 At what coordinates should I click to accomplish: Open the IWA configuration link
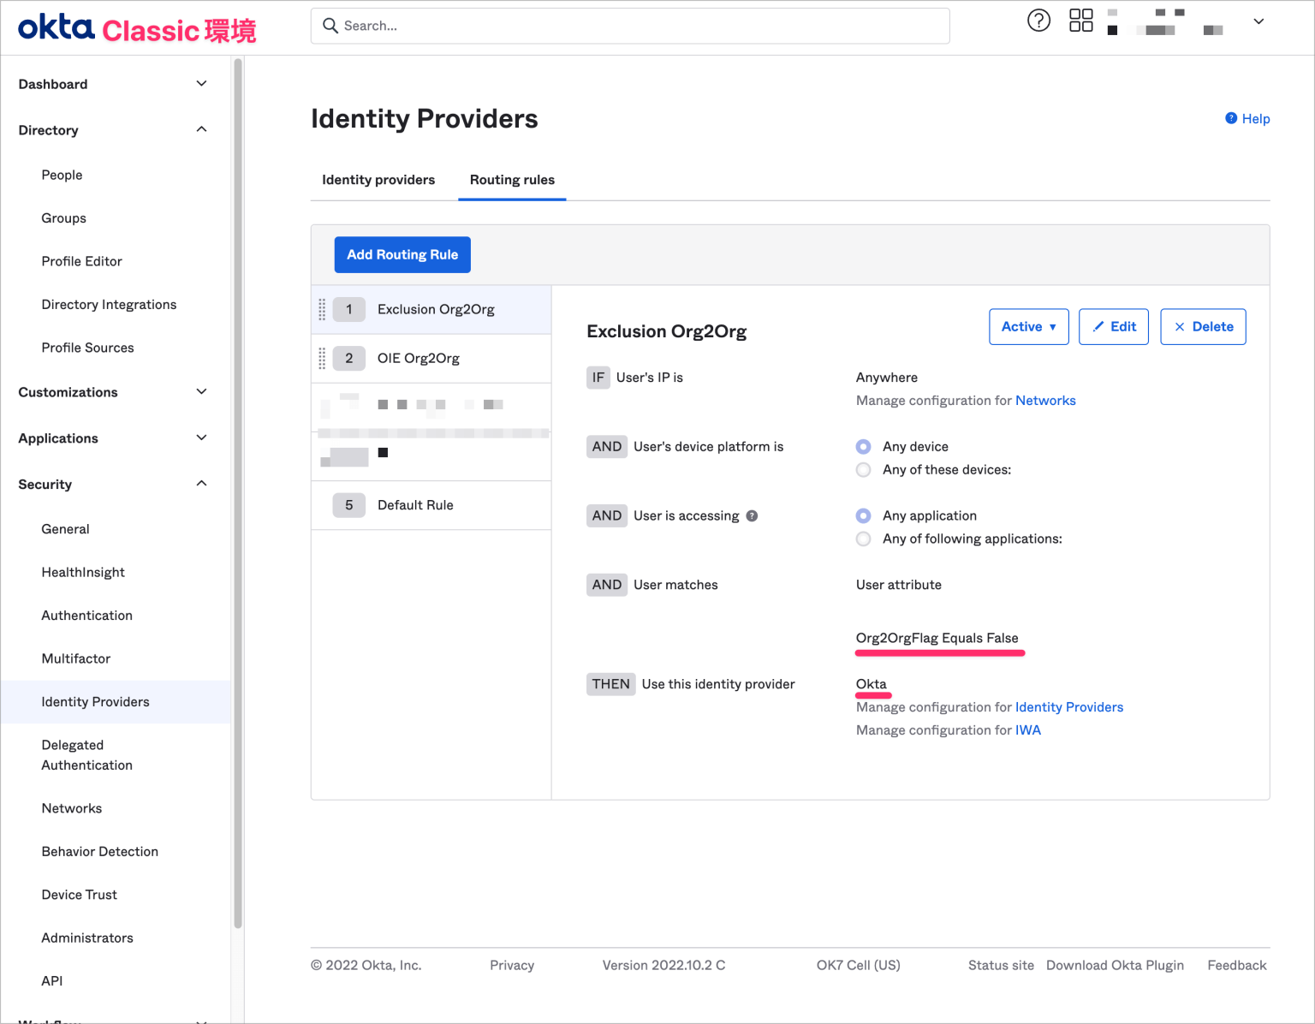point(1028,729)
